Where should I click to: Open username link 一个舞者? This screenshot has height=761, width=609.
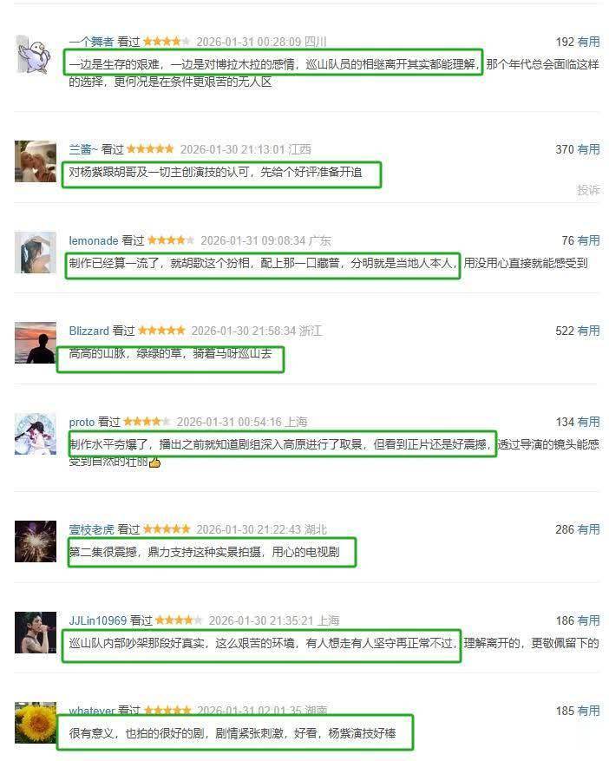91,42
